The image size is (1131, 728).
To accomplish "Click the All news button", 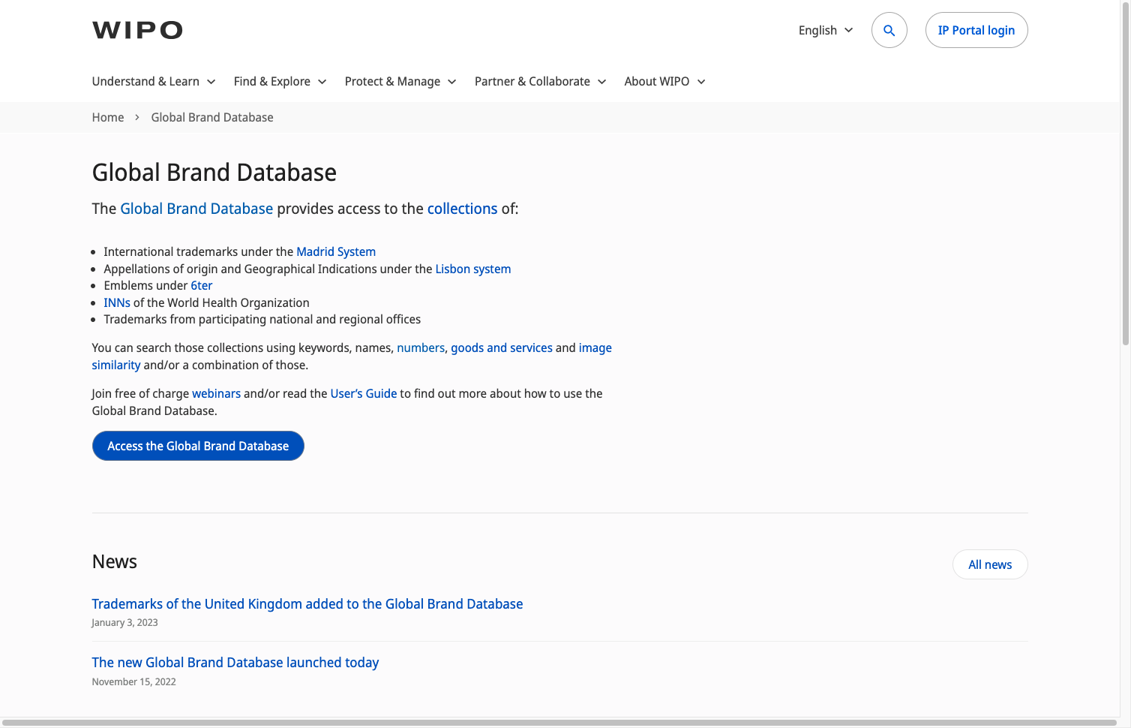I will click(x=990, y=564).
